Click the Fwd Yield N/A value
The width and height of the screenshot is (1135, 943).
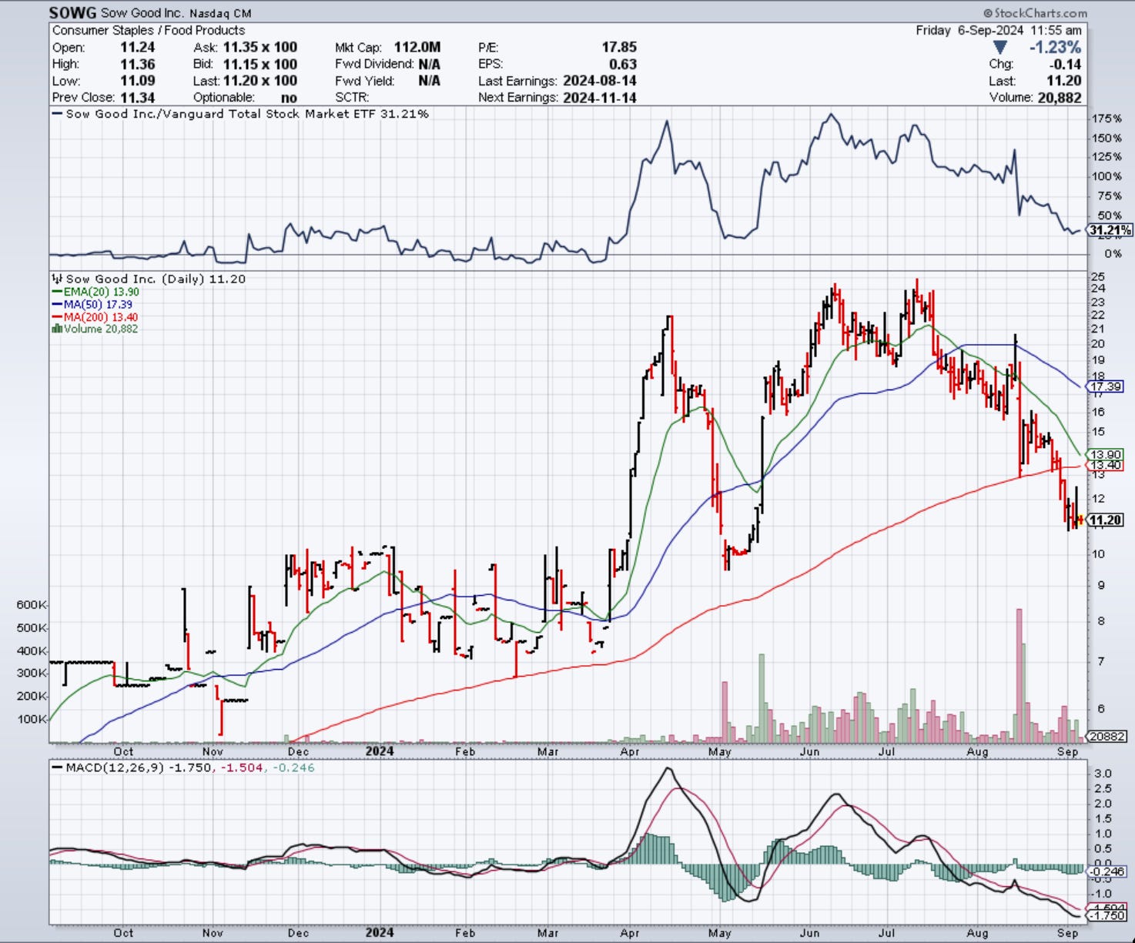[429, 81]
